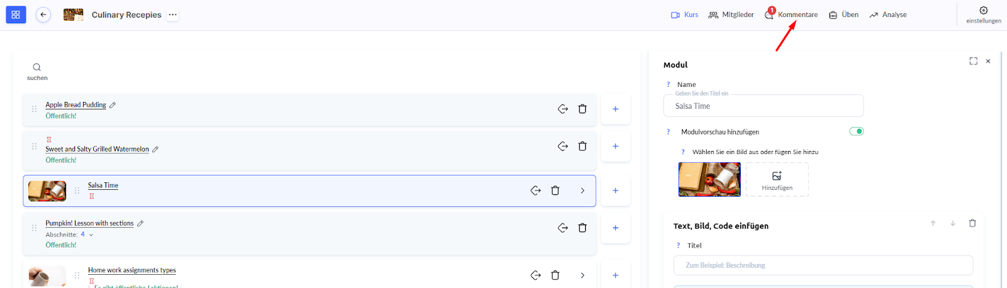1007x288 pixels.
Task: Open the three-dots menu beside Culinary Recepies
Action: pyautogui.click(x=172, y=14)
